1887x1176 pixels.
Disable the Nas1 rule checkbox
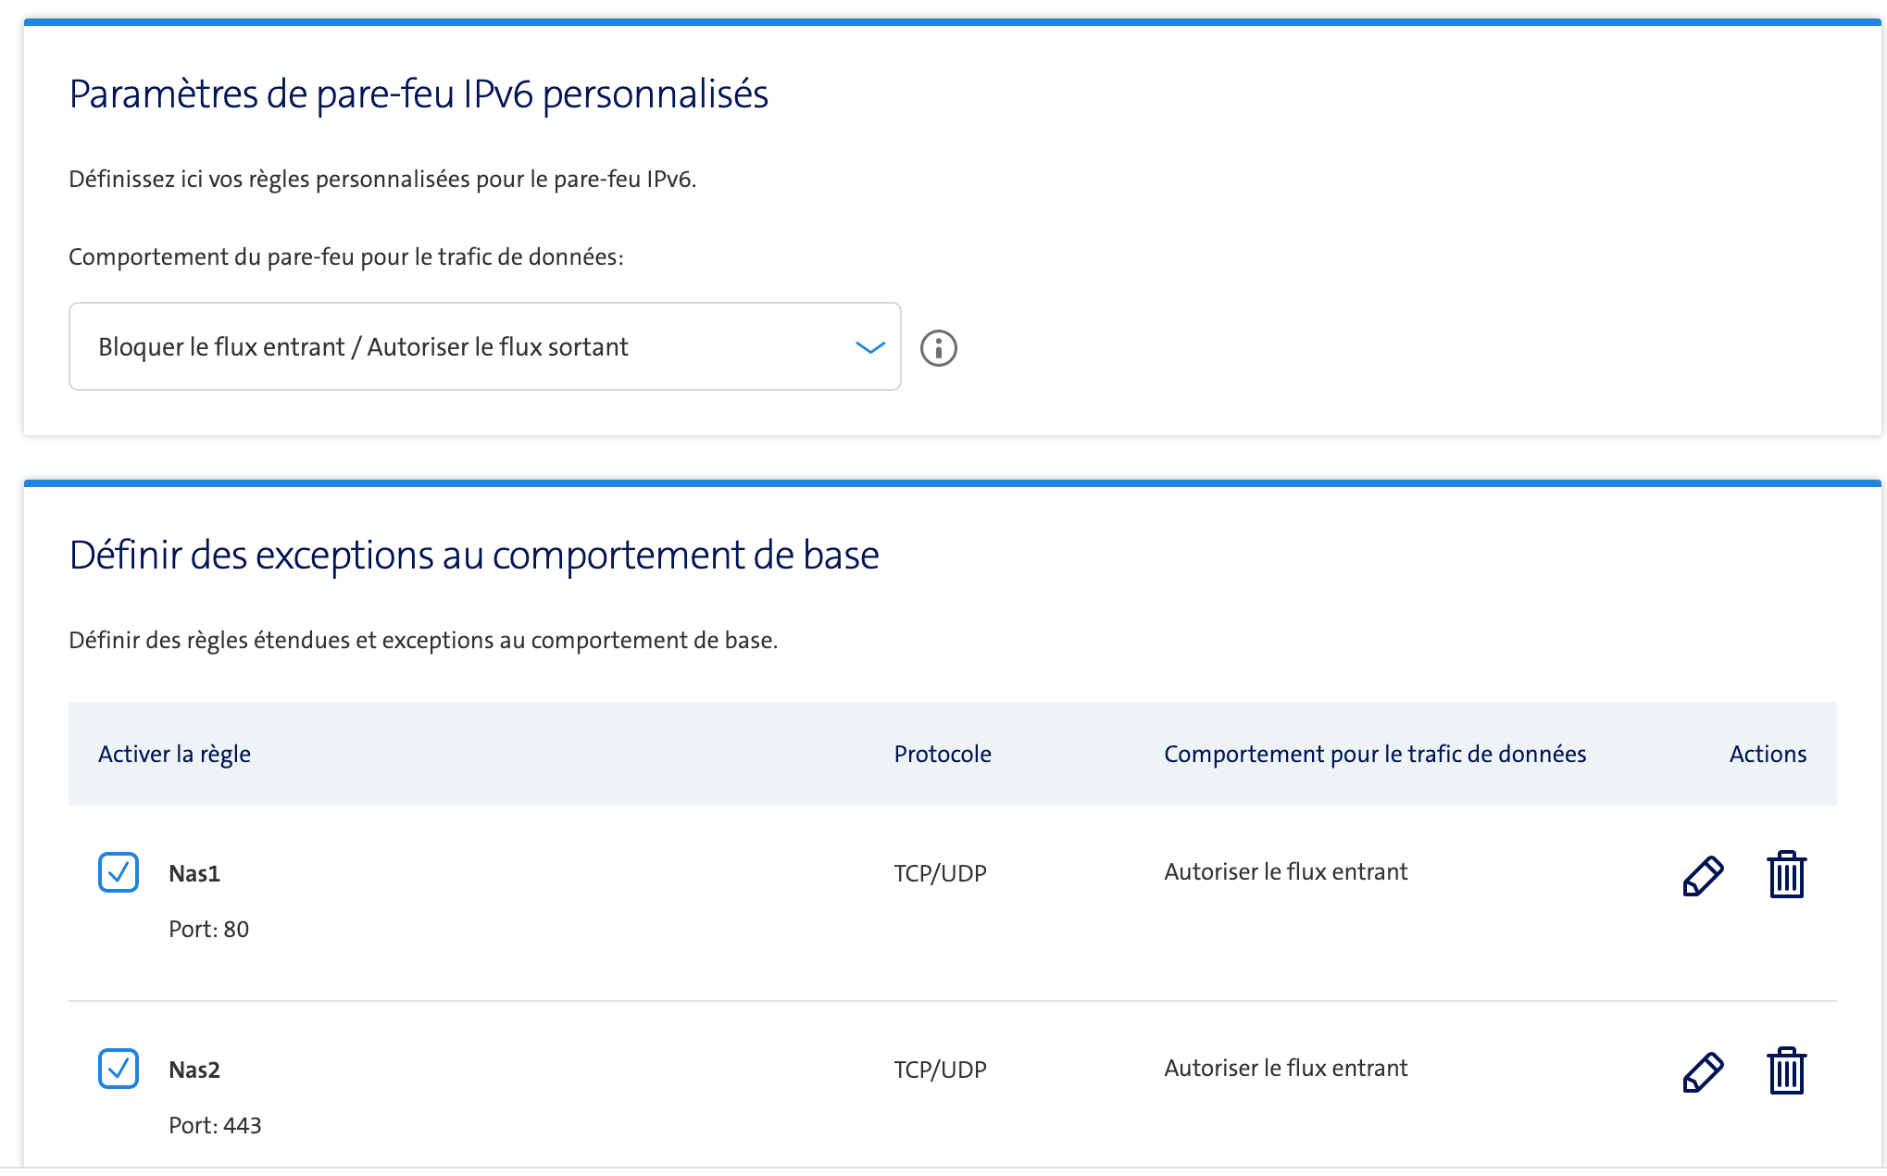point(119,872)
